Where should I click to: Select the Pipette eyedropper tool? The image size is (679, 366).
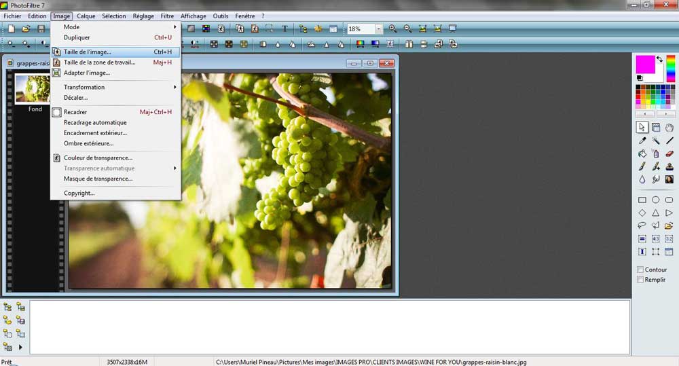click(x=642, y=141)
